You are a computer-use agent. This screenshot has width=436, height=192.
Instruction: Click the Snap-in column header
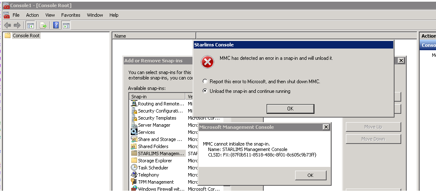[x=157, y=97]
